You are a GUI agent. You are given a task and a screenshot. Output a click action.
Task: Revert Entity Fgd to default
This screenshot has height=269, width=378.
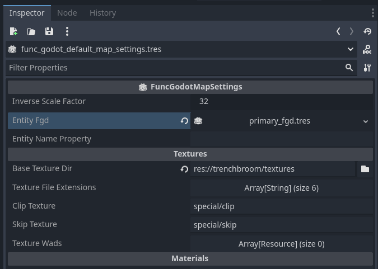(184, 121)
